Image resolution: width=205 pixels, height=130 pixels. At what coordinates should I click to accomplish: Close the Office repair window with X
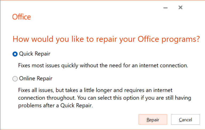click(180, 7)
